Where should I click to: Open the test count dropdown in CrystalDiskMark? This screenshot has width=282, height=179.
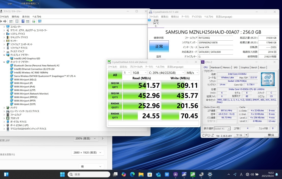tap(127, 73)
